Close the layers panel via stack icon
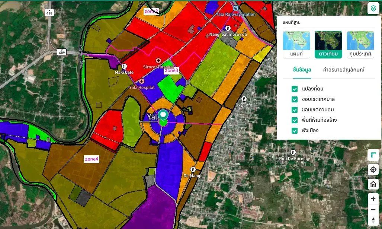The width and height of the screenshot is (382, 229). [x=373, y=8]
